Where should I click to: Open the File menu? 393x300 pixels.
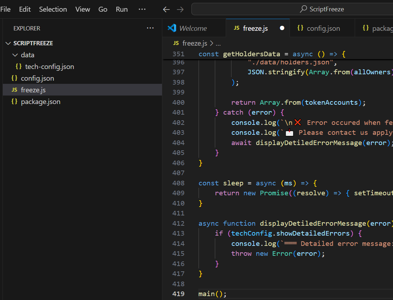click(5, 9)
